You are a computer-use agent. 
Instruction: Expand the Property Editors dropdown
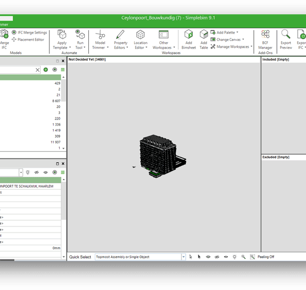pyautogui.click(x=121, y=48)
